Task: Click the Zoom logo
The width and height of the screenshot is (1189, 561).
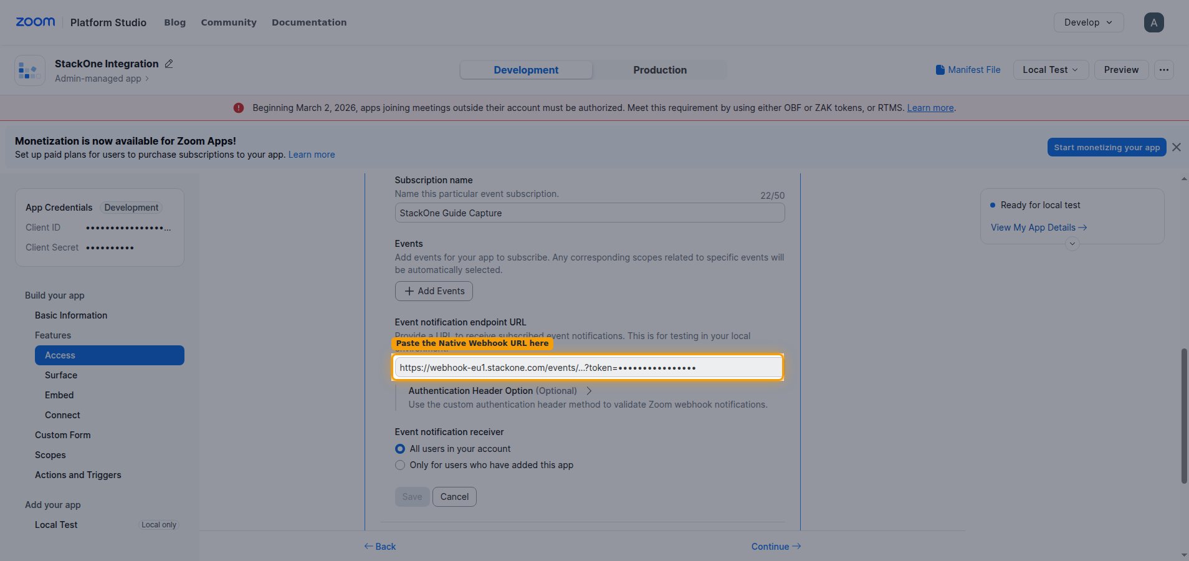Action: pos(36,22)
